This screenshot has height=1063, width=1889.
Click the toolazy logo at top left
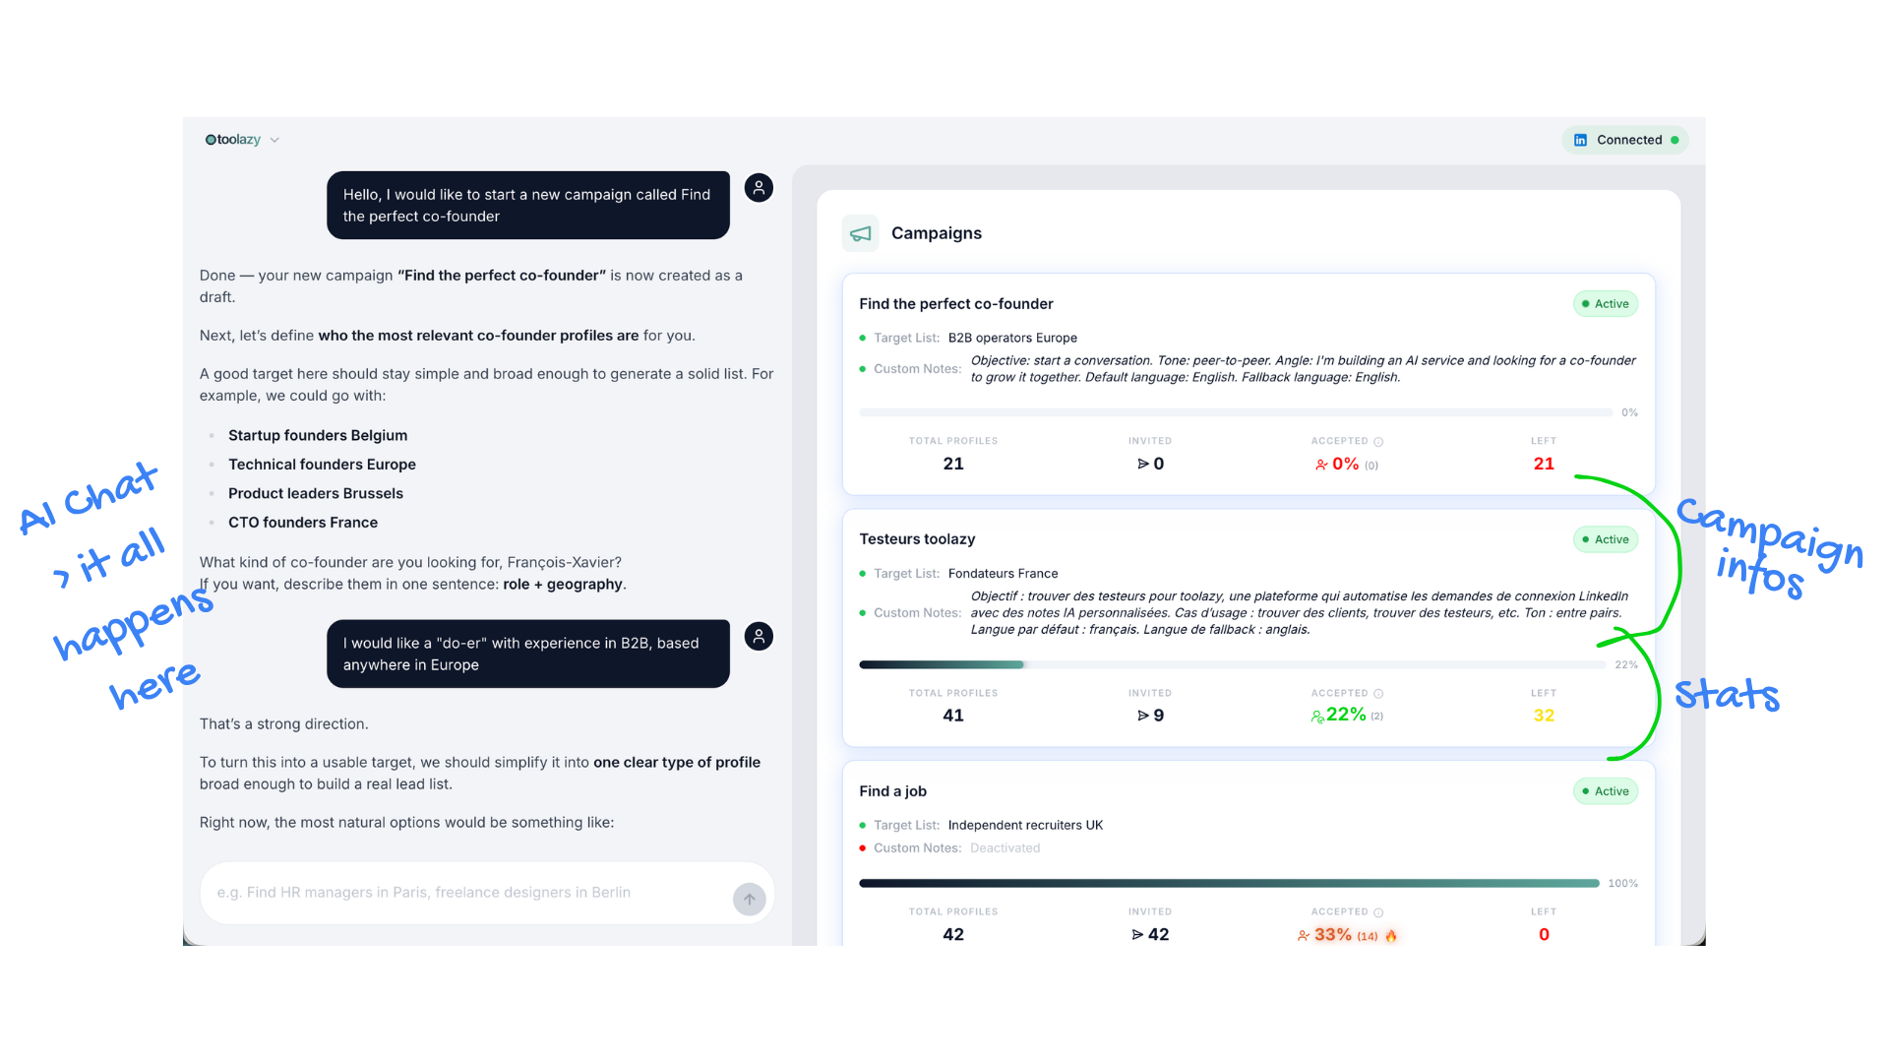point(232,140)
